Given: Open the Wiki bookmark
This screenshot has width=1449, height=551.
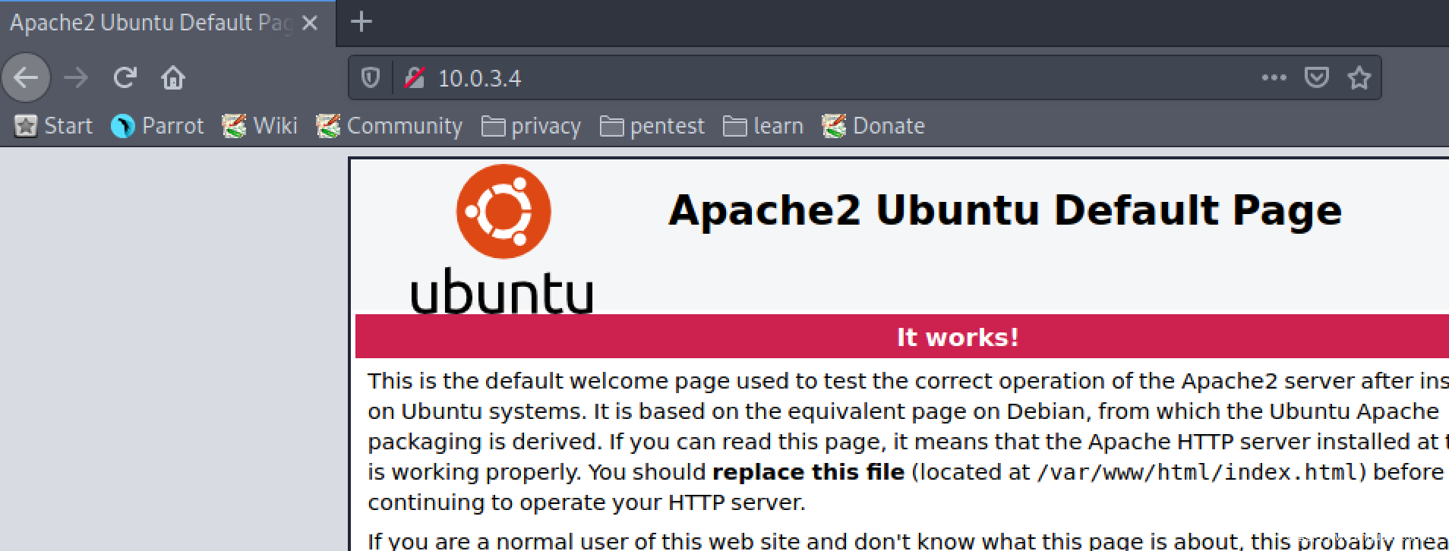Looking at the screenshot, I should click(x=260, y=126).
